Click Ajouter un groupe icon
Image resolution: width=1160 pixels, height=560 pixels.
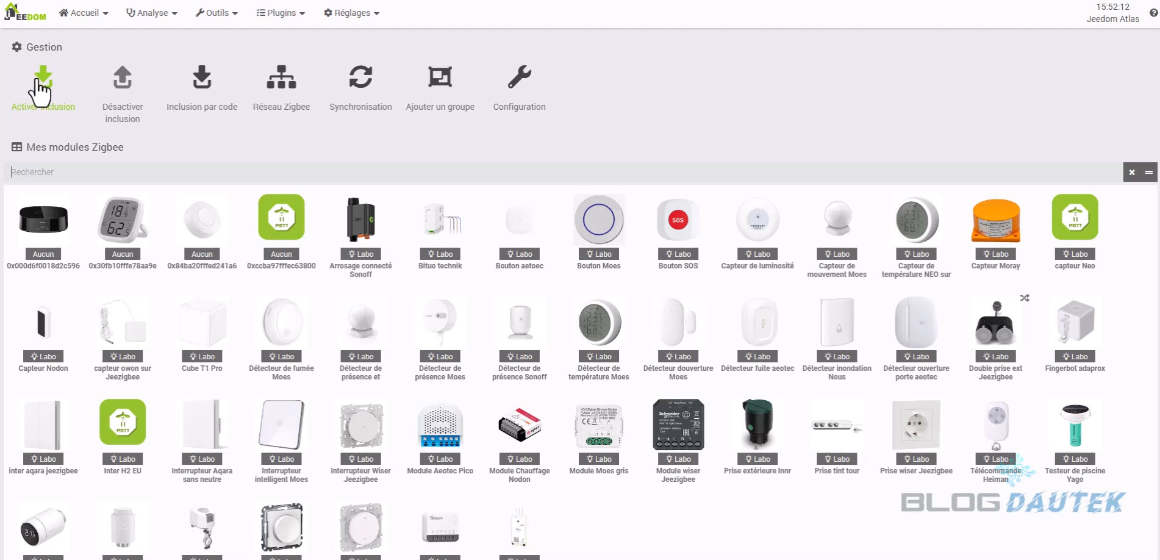click(x=440, y=78)
